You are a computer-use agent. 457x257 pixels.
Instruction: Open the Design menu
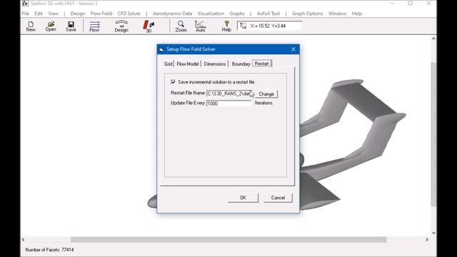(78, 14)
